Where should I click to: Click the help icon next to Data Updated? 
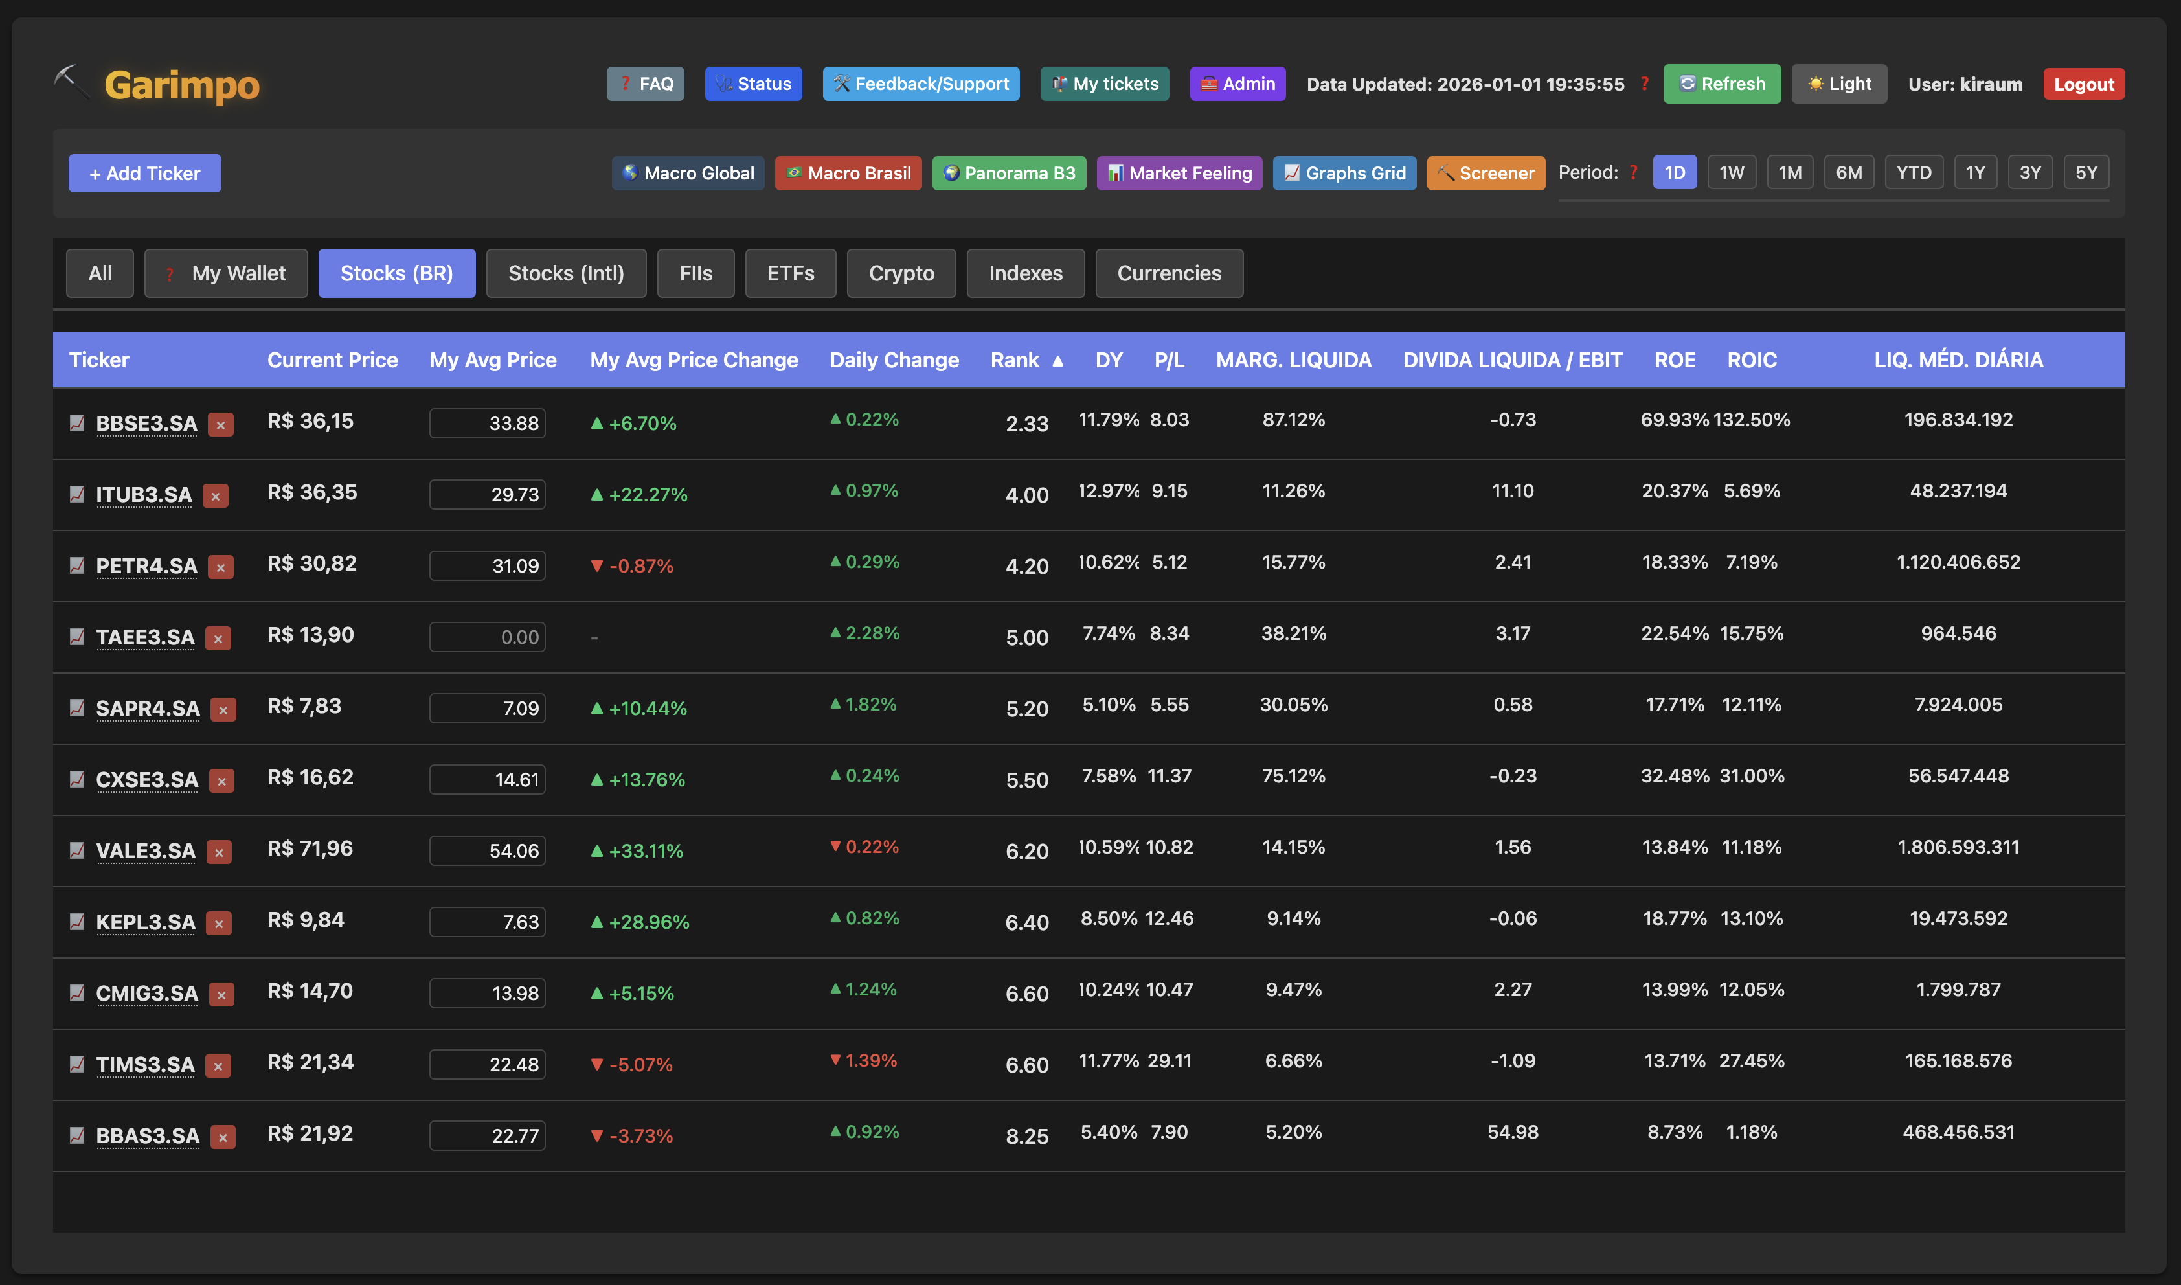1644,84
